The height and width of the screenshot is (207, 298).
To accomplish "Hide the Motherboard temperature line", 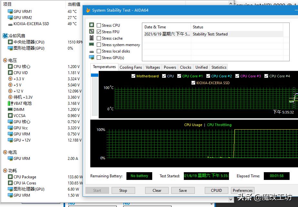I will 134,76.
